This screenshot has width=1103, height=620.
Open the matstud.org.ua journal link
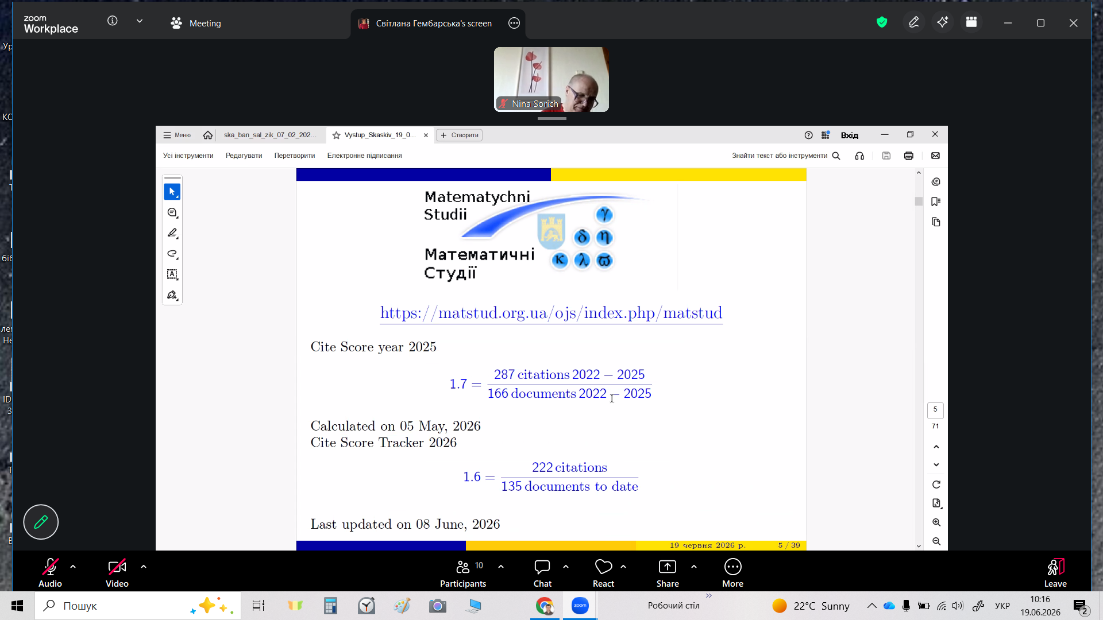click(x=551, y=313)
